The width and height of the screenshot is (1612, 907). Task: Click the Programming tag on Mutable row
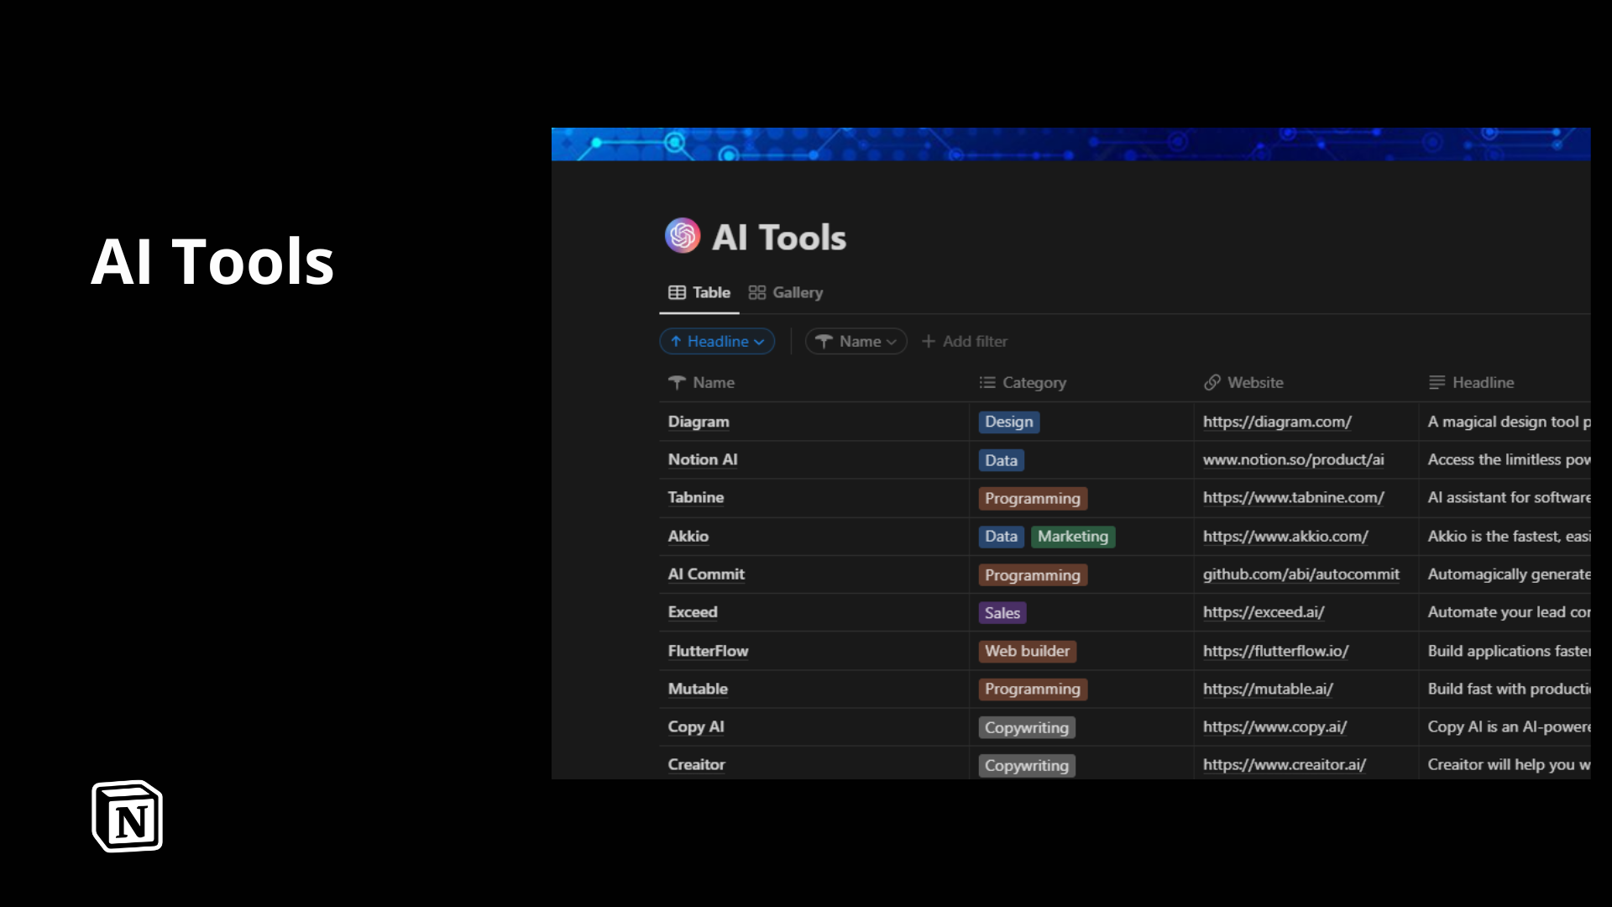pos(1033,689)
